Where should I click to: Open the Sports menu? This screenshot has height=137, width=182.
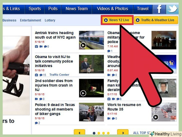pos(35,9)
